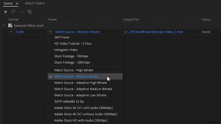Collapse the Example Video.mp4 source row
Viewport: 221px width, 124px height.
[x=4, y=25]
